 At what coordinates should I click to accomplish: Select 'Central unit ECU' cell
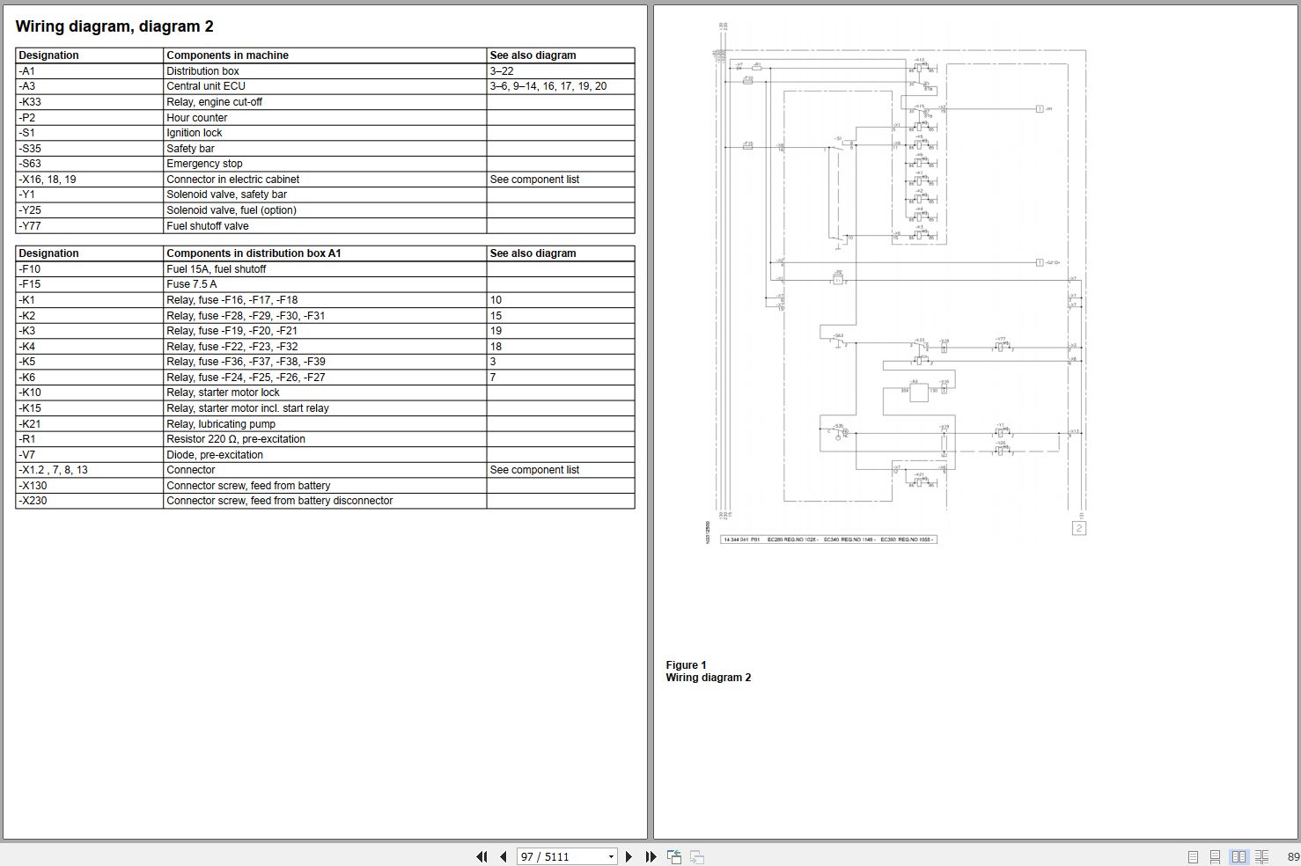point(325,86)
